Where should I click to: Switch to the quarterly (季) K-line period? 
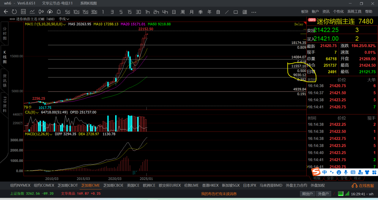coord(201,12)
